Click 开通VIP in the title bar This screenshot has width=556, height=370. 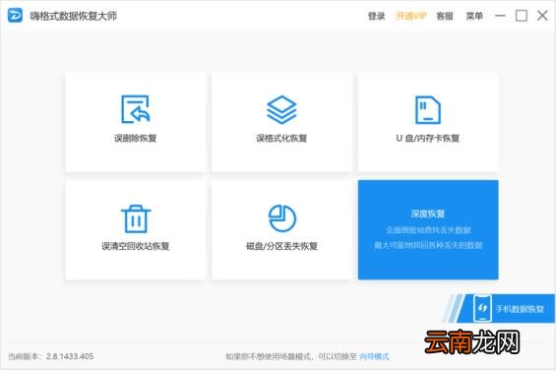(411, 16)
